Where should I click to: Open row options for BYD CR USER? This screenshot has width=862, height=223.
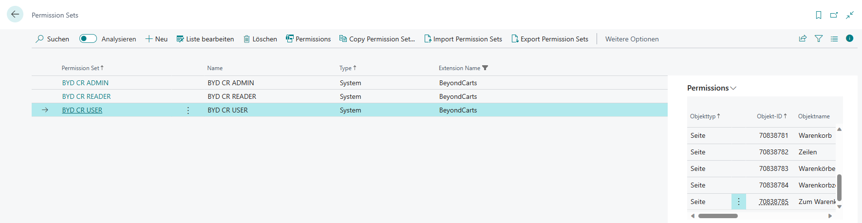tap(188, 111)
